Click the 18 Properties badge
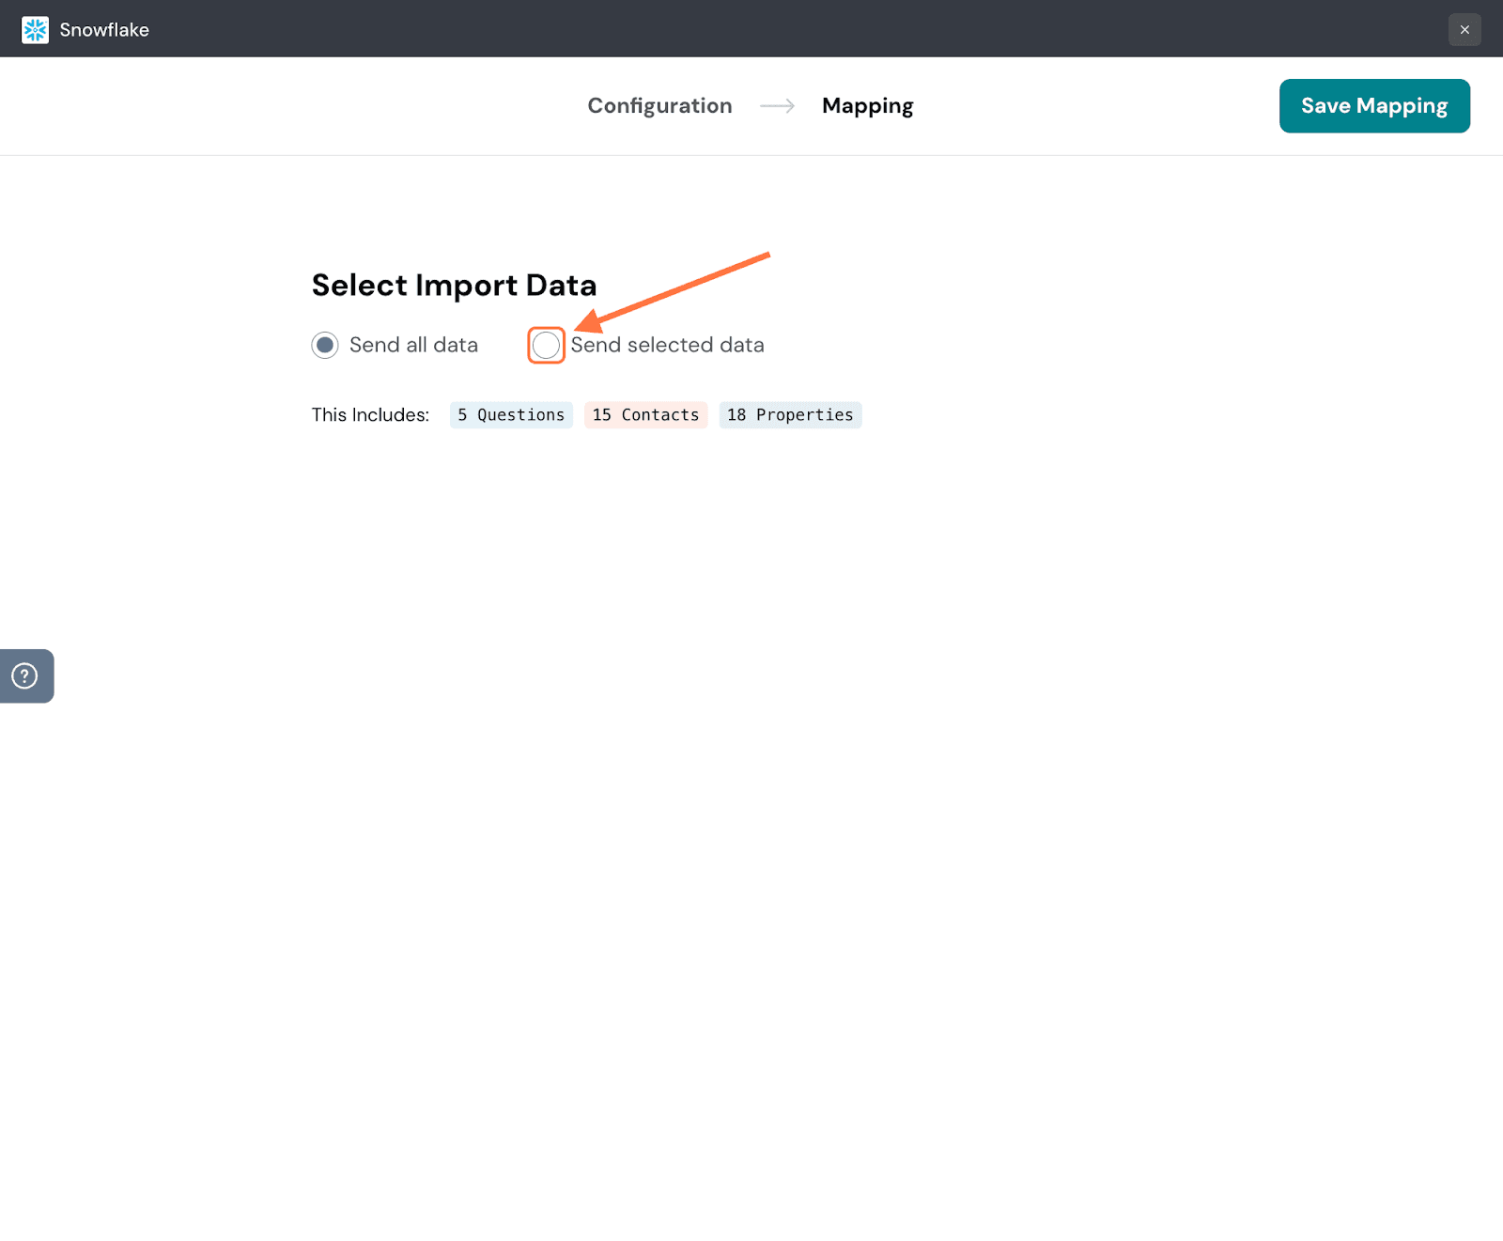 (790, 415)
